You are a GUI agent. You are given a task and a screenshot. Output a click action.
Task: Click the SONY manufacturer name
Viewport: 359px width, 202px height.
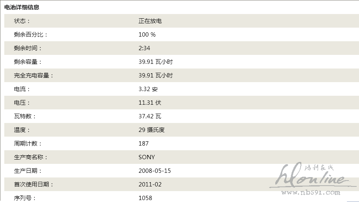point(146,157)
